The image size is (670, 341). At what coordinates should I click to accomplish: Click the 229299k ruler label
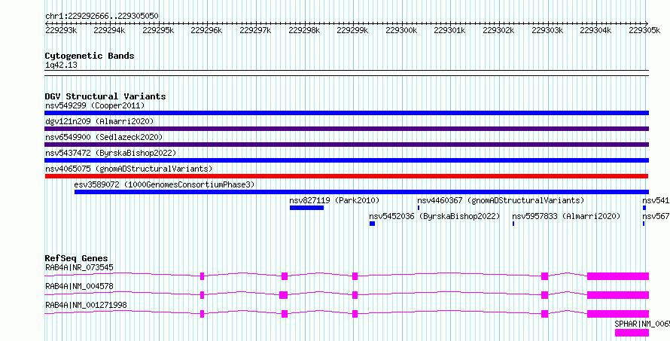tap(353, 30)
